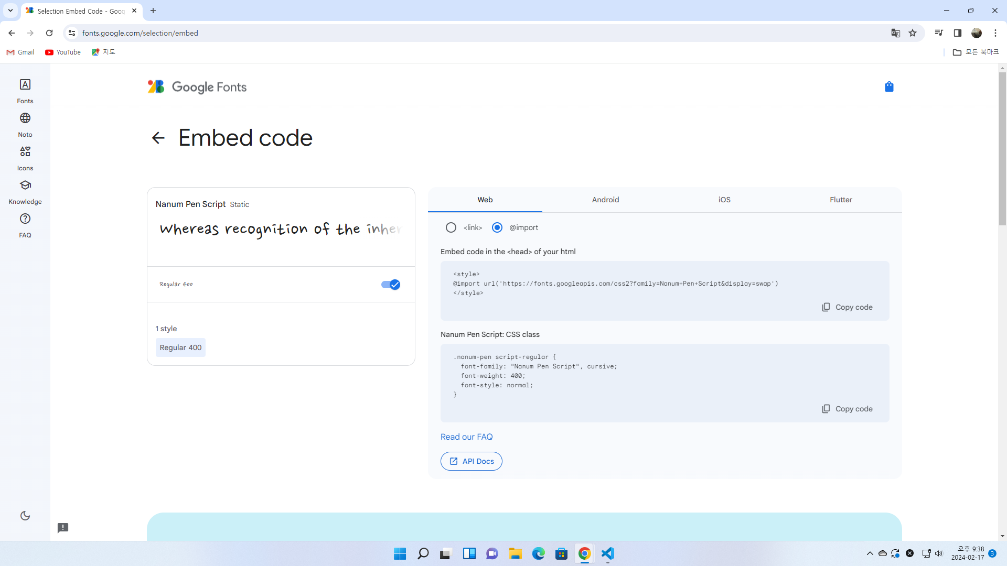This screenshot has height=566, width=1007.
Task: Open the Noto section in sidebar
Action: pyautogui.click(x=25, y=125)
